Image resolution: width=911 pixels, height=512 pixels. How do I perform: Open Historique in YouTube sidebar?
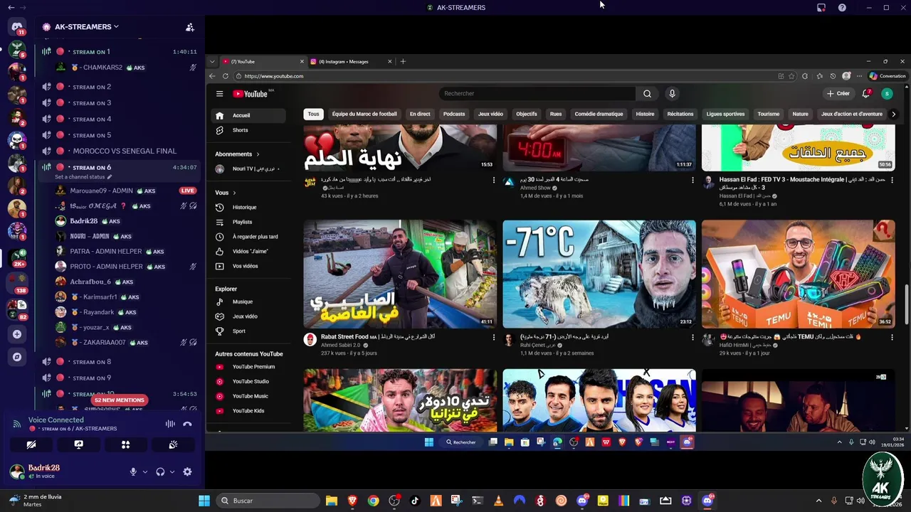[249, 208]
